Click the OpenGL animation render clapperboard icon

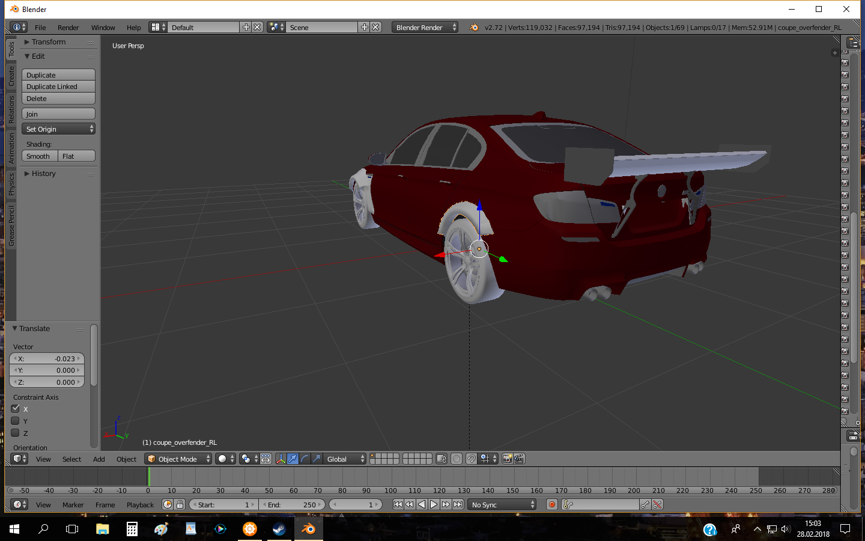point(520,459)
